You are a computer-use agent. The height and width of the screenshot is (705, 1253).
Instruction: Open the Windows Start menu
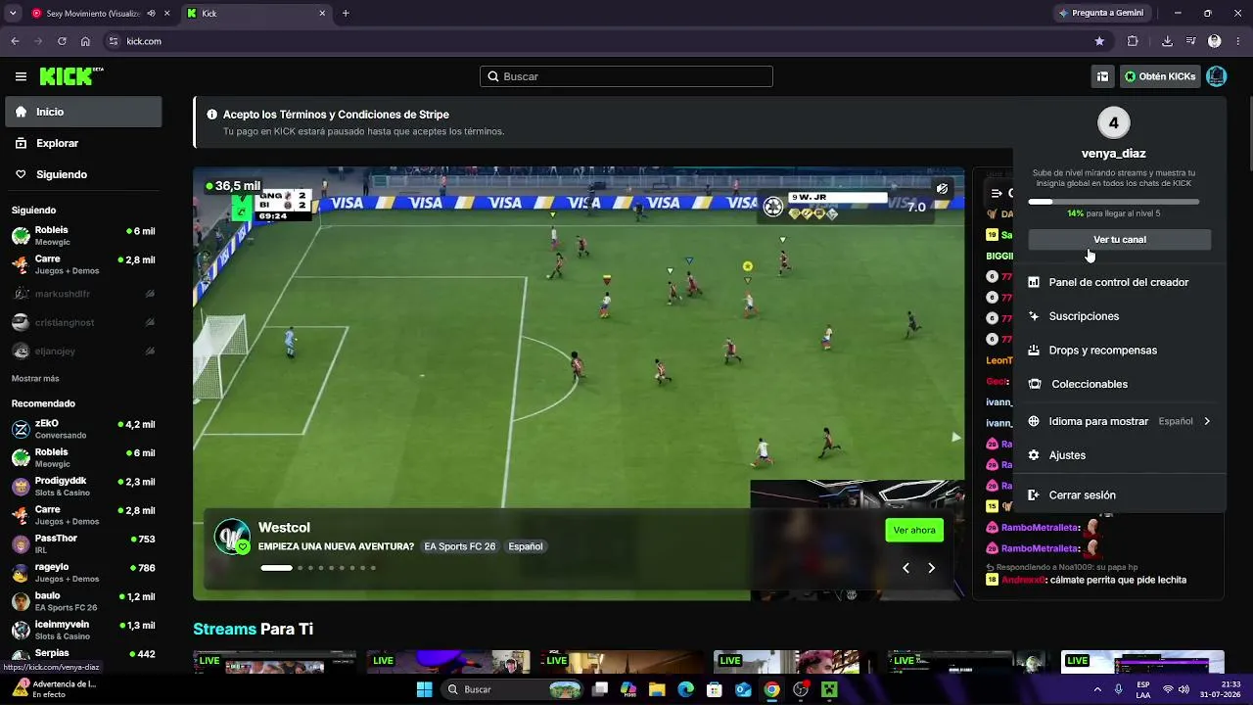(424, 689)
